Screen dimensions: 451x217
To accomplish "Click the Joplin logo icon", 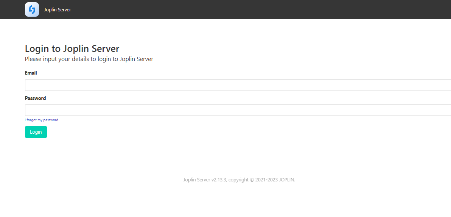I will coord(32,9).
